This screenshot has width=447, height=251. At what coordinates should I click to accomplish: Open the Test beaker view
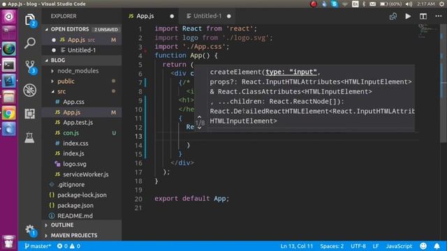pyautogui.click(x=29, y=138)
